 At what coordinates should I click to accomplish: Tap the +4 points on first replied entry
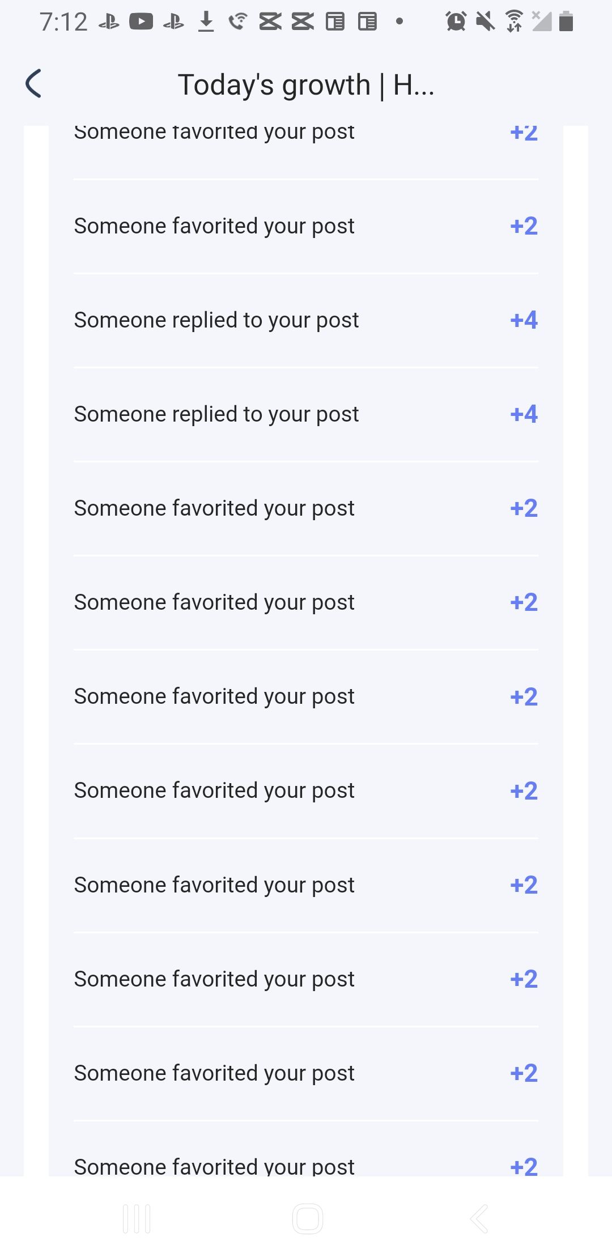tap(524, 320)
